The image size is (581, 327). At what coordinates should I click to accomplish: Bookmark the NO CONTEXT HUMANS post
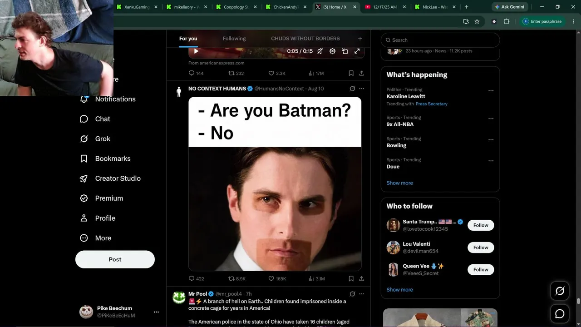pyautogui.click(x=351, y=278)
